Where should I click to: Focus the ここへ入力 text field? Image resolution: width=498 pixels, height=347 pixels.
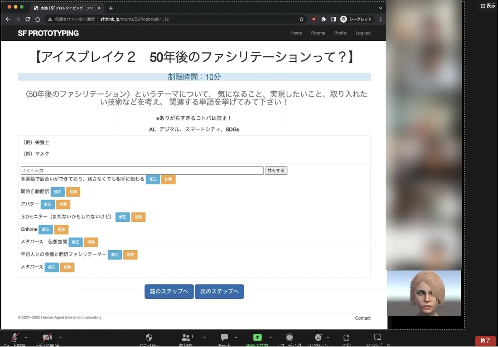[142, 171]
